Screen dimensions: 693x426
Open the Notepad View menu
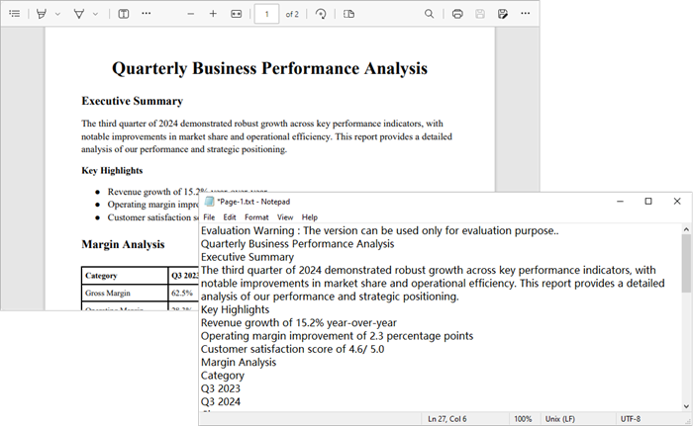click(285, 217)
